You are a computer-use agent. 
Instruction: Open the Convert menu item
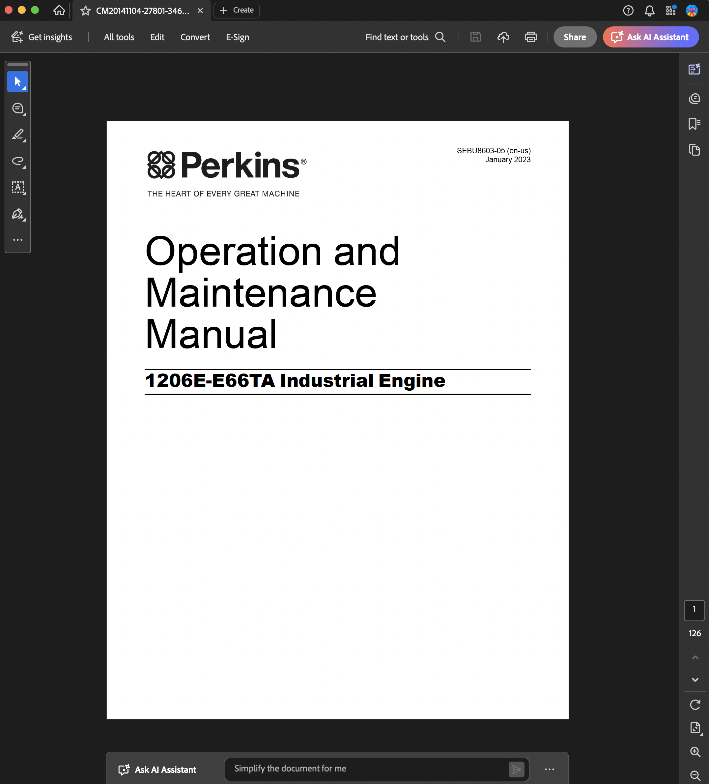(195, 37)
